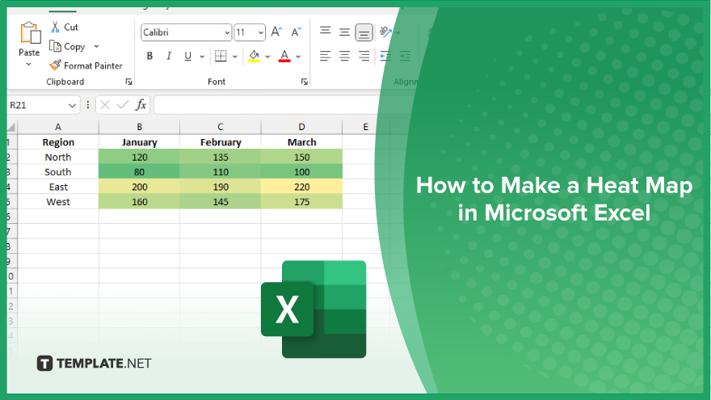Select the East row label
711x400 pixels.
[58, 187]
